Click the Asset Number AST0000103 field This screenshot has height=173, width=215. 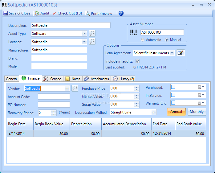coord(162,32)
